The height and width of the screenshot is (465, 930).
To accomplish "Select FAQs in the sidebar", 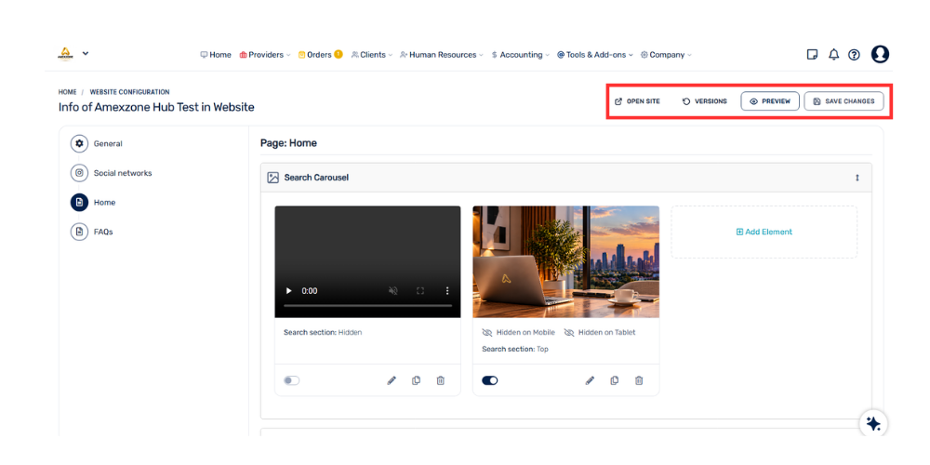I will click(92, 232).
